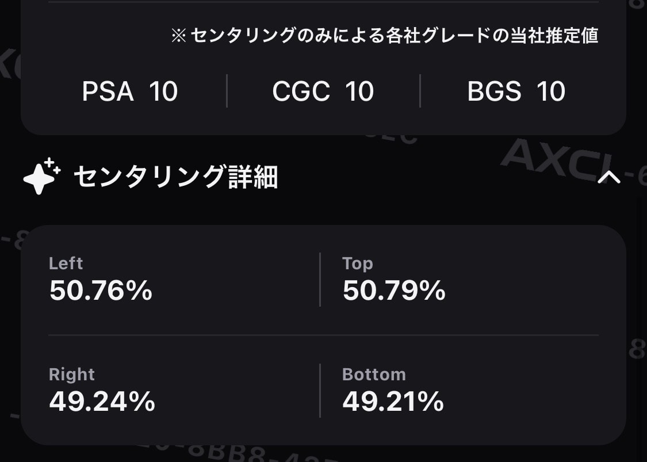This screenshot has width=647, height=462.
Task: Click the Right 49.24% value
Action: pos(102,402)
